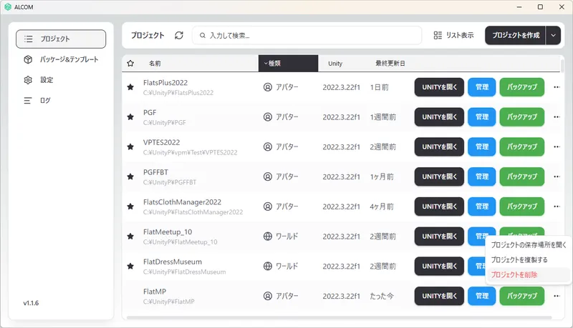Click world globe icon in FlatMeetup_10 row
The height and width of the screenshot is (328, 573).
coord(268,237)
